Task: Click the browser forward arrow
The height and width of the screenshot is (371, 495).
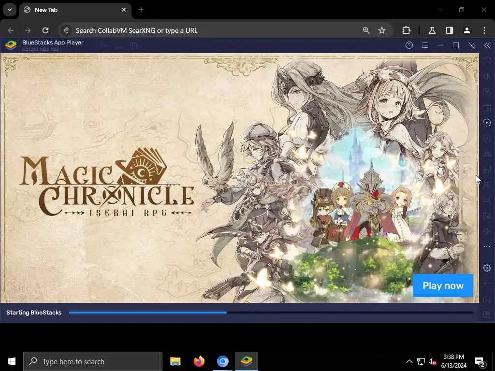Action: 28,30
